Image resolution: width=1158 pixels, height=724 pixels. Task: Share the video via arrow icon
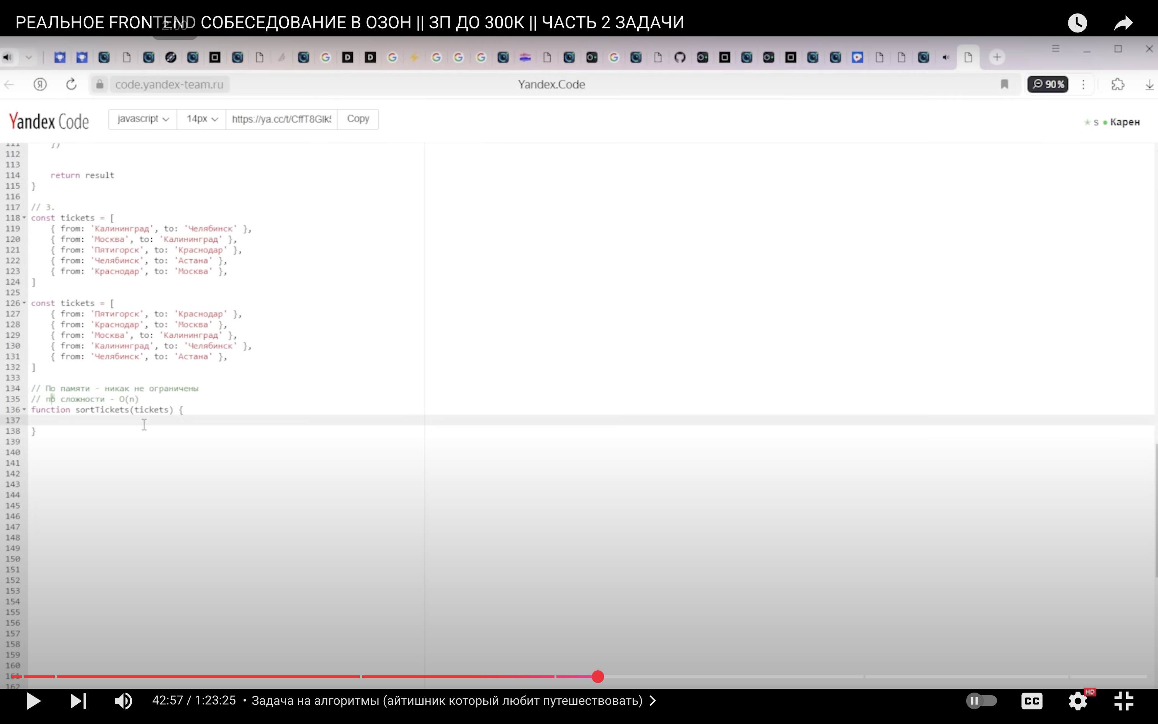coord(1123,23)
